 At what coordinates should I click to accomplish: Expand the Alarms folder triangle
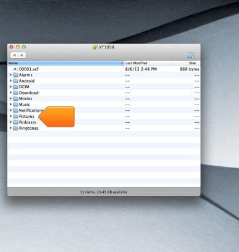click(x=11, y=75)
